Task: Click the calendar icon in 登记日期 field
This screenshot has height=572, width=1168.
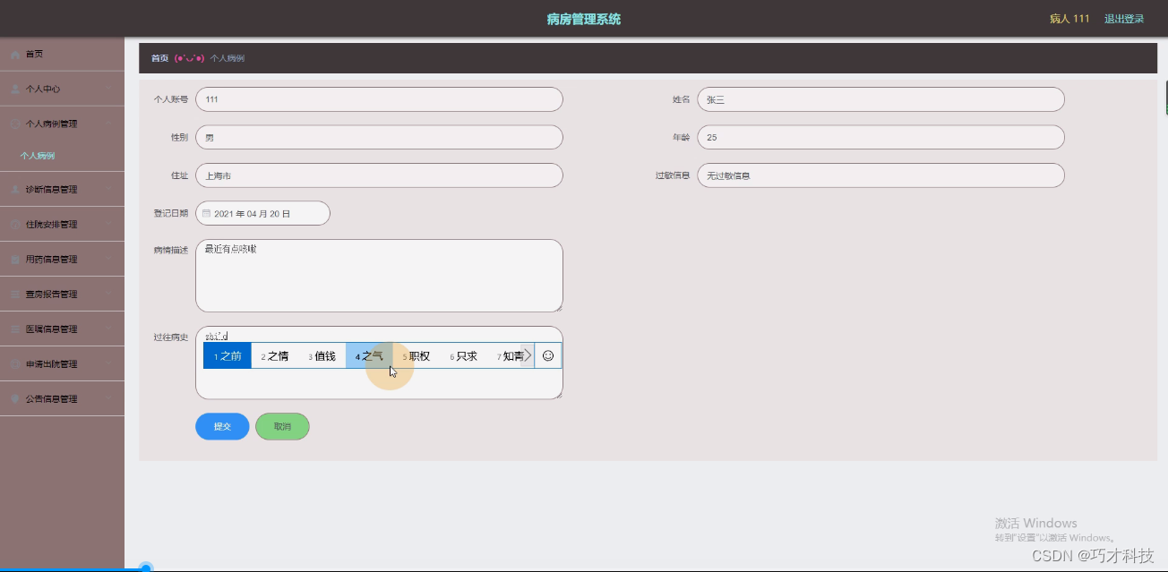Action: click(x=208, y=213)
